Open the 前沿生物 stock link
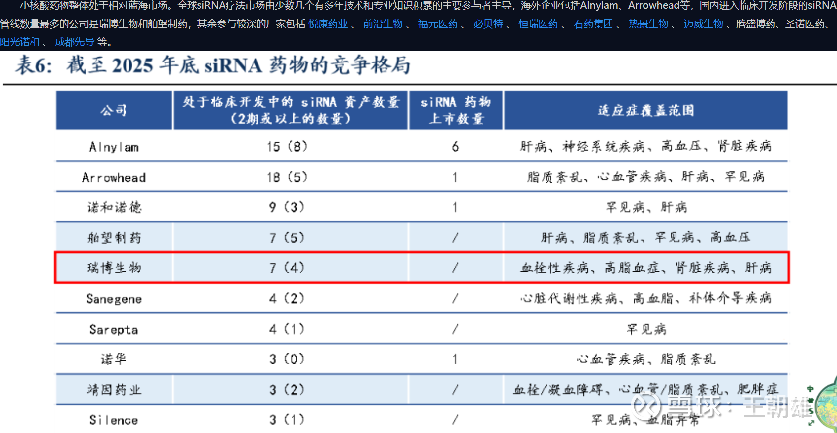 (x=383, y=24)
